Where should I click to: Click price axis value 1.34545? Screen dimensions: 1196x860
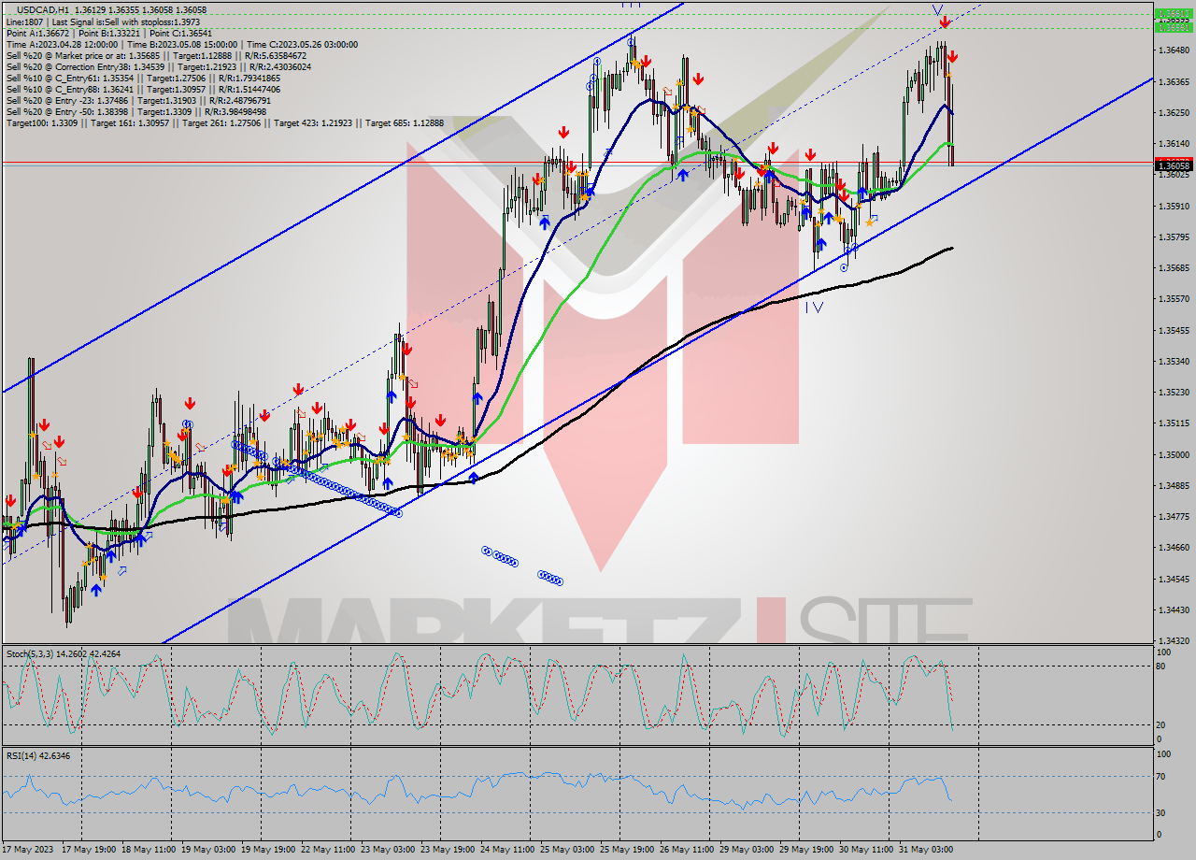click(x=1174, y=579)
